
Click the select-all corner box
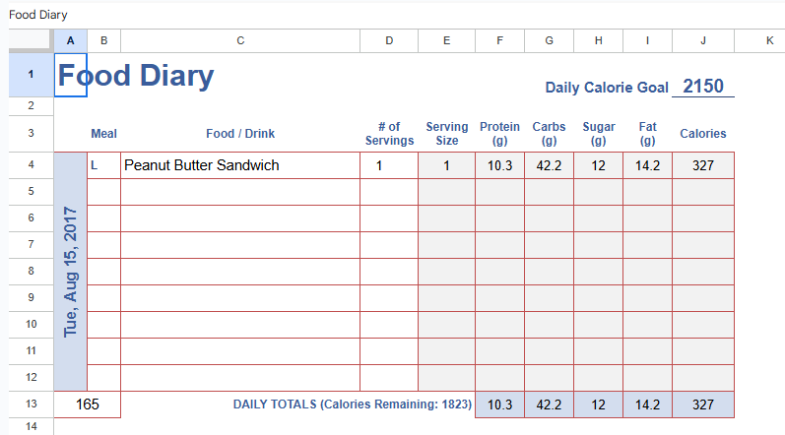pyautogui.click(x=31, y=40)
